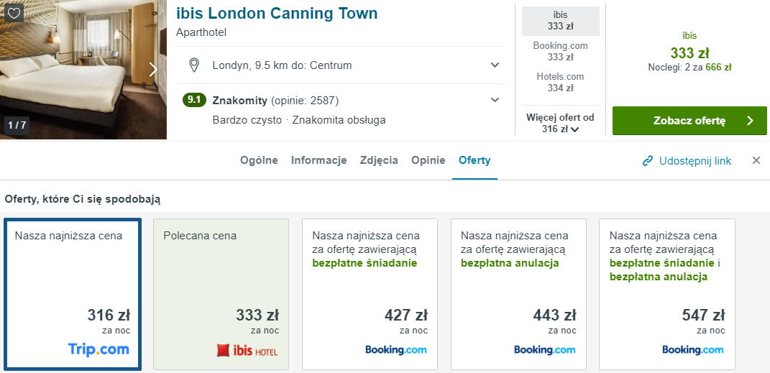Image resolution: width=770 pixels, height=373 pixels.
Task: Select the Booking.com 333 zł offer
Action: click(x=560, y=51)
